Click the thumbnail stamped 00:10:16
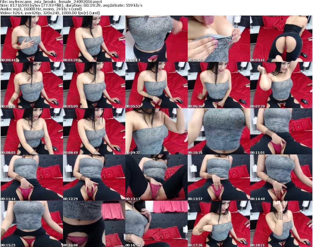This screenshot has width=313, height=247. (219, 132)
